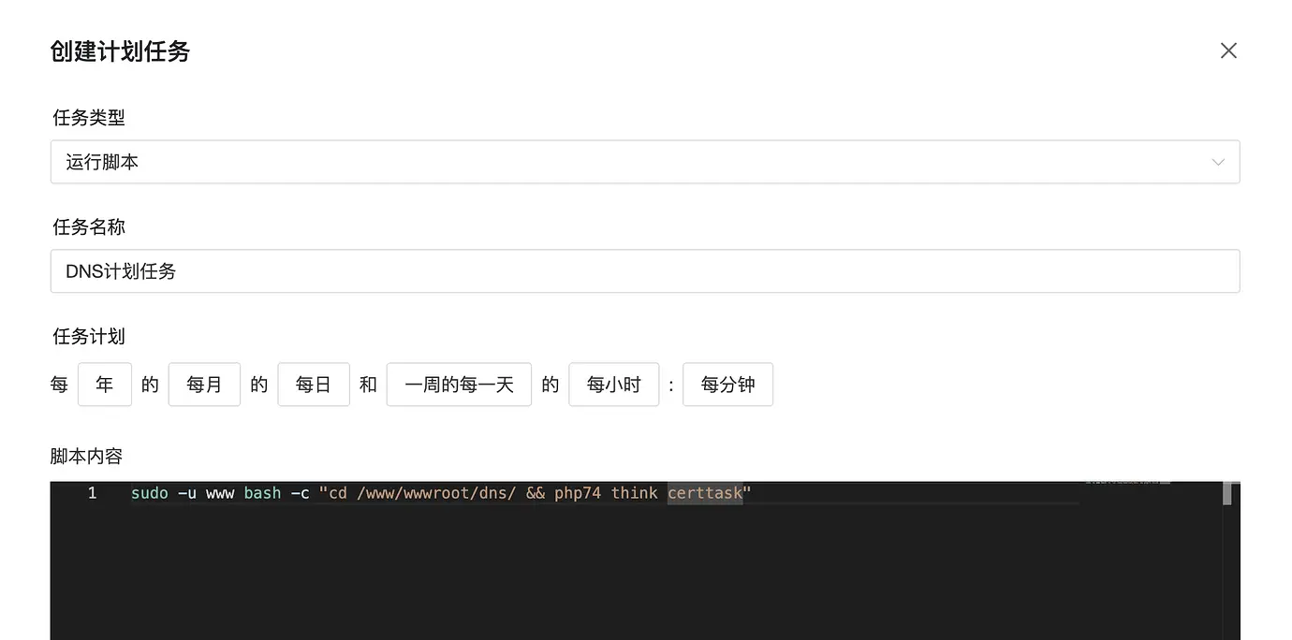This screenshot has height=640, width=1292.
Task: Select the 每分钟 schedule field
Action: (727, 385)
